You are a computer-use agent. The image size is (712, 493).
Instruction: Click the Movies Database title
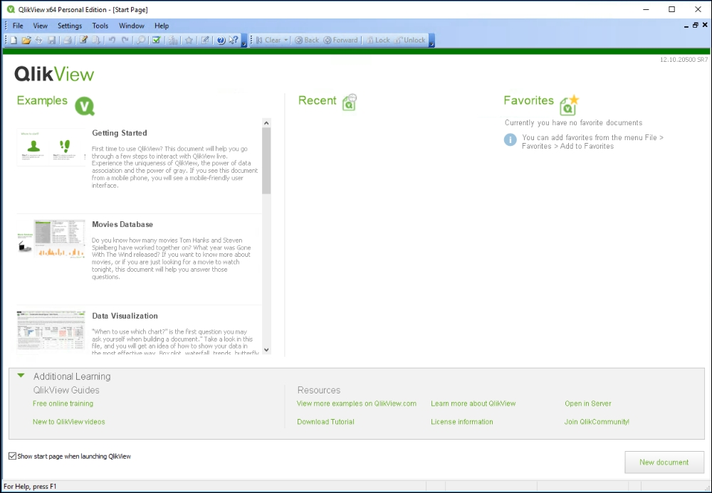pyautogui.click(x=122, y=225)
